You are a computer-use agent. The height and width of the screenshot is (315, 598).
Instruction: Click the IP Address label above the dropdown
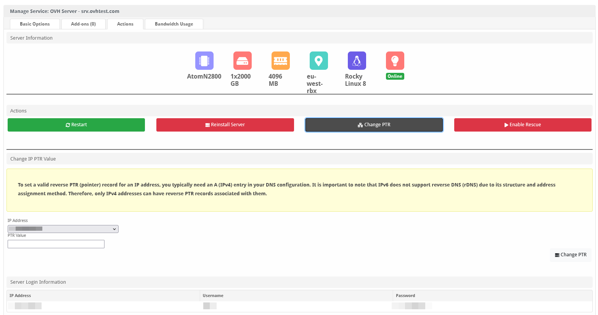coord(18,220)
